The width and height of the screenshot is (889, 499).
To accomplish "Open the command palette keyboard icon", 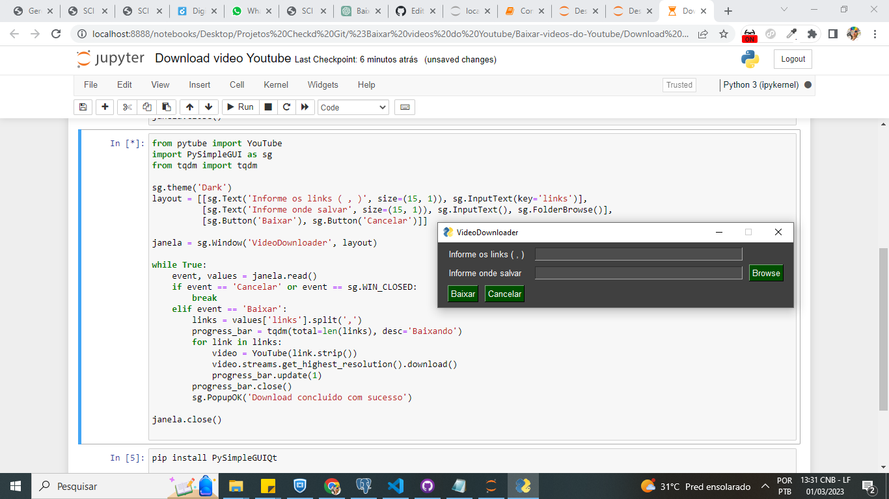I will point(404,107).
